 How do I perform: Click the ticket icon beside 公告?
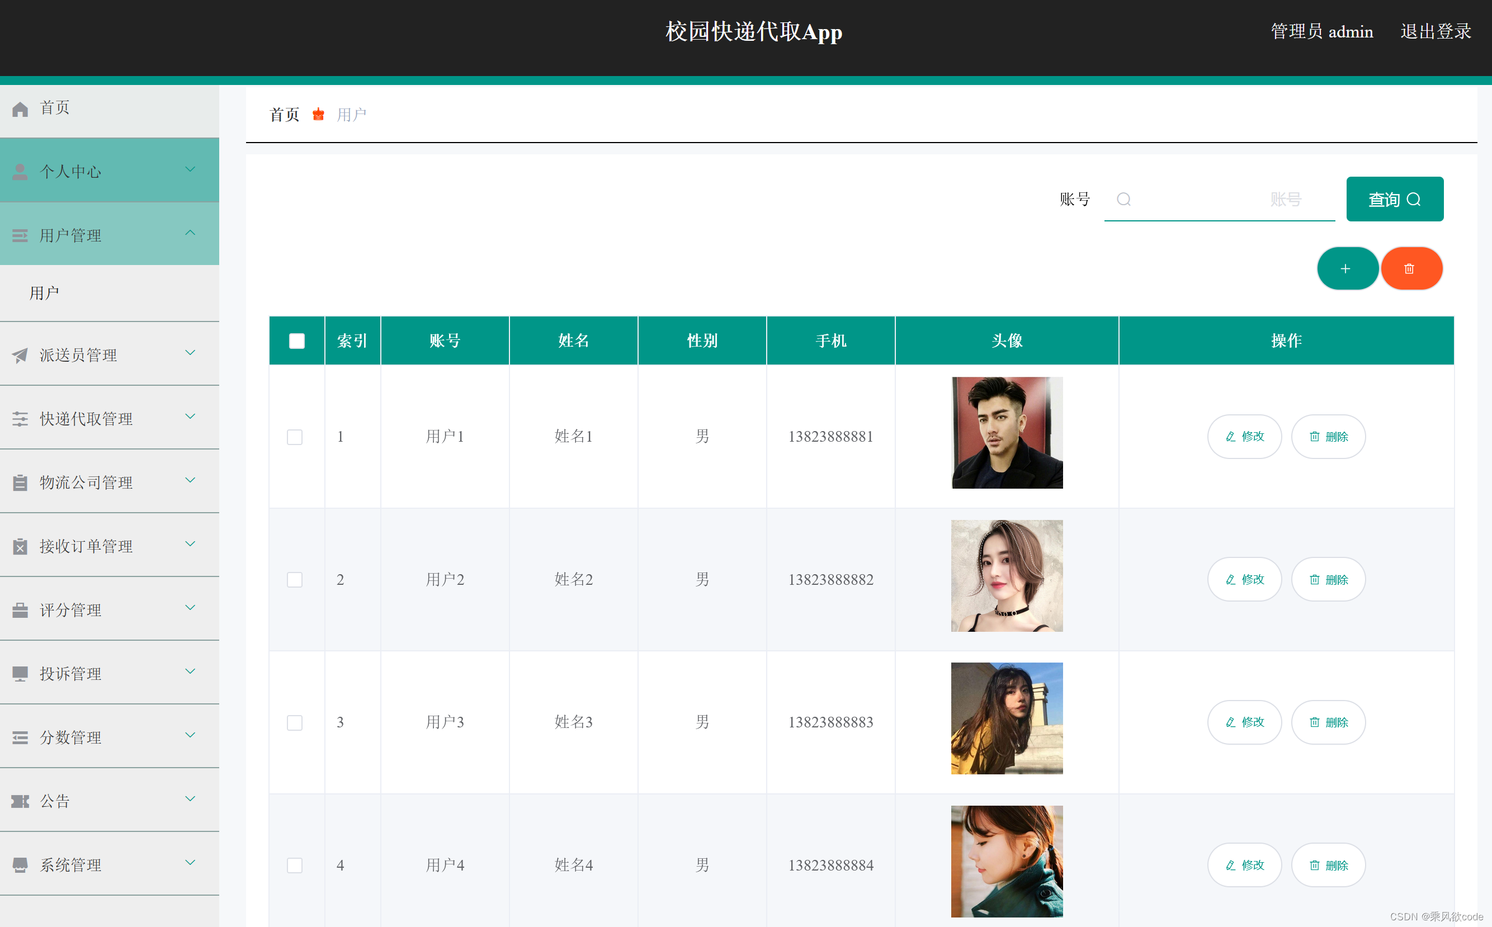pos(20,801)
